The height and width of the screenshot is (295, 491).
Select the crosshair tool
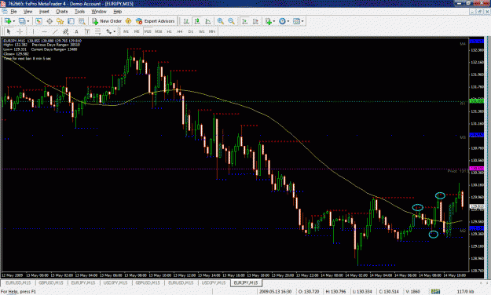coord(20,31)
